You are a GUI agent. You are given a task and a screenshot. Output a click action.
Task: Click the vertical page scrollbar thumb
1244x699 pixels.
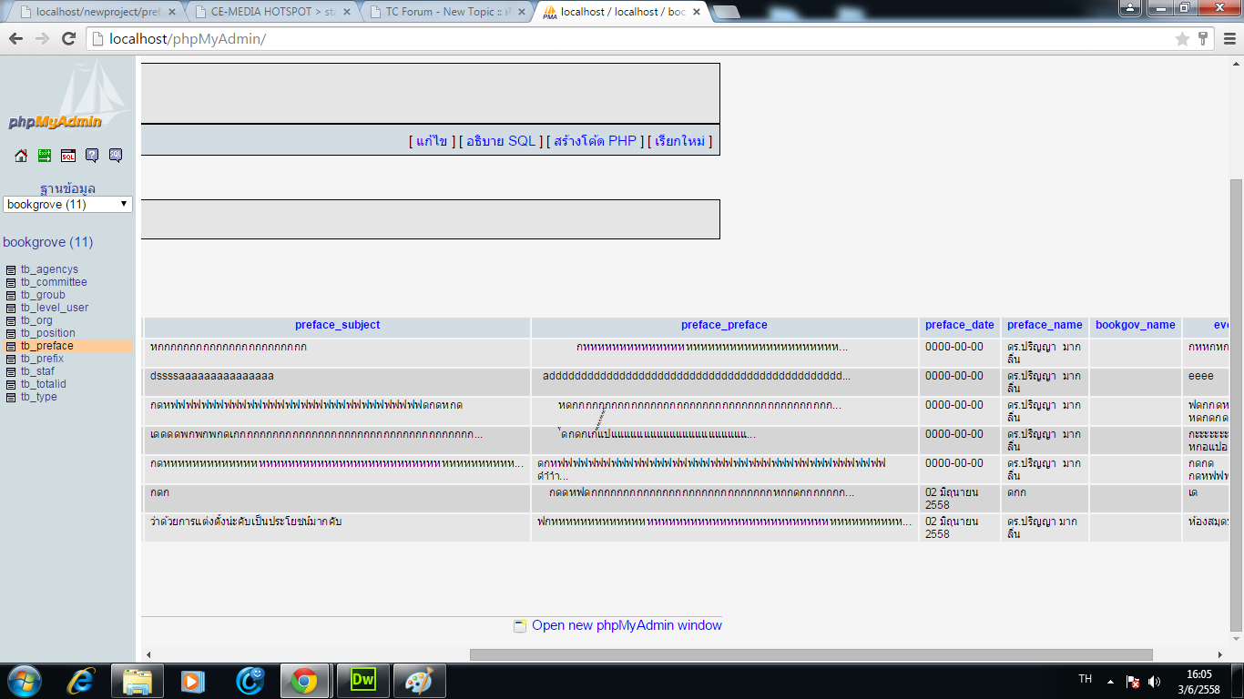point(1236,405)
